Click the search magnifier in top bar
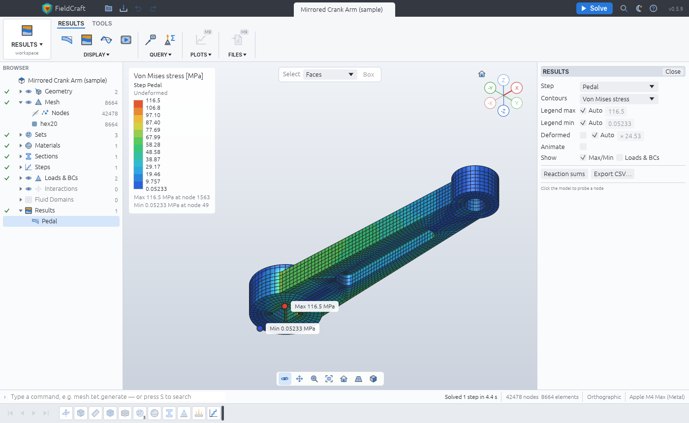 coord(624,8)
